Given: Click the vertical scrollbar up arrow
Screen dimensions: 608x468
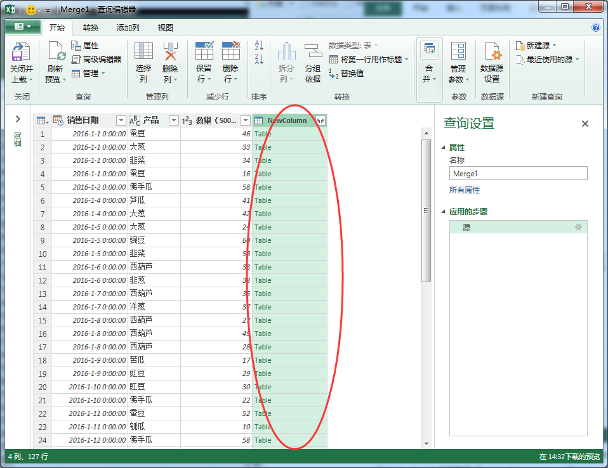Looking at the screenshot, I should click(x=426, y=133).
